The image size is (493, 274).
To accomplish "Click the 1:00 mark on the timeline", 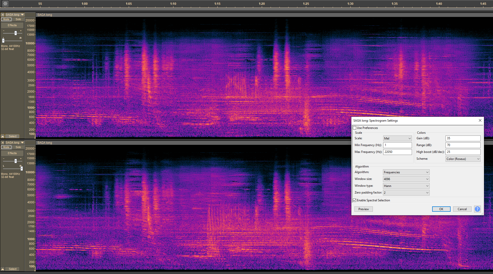I will [85, 4].
